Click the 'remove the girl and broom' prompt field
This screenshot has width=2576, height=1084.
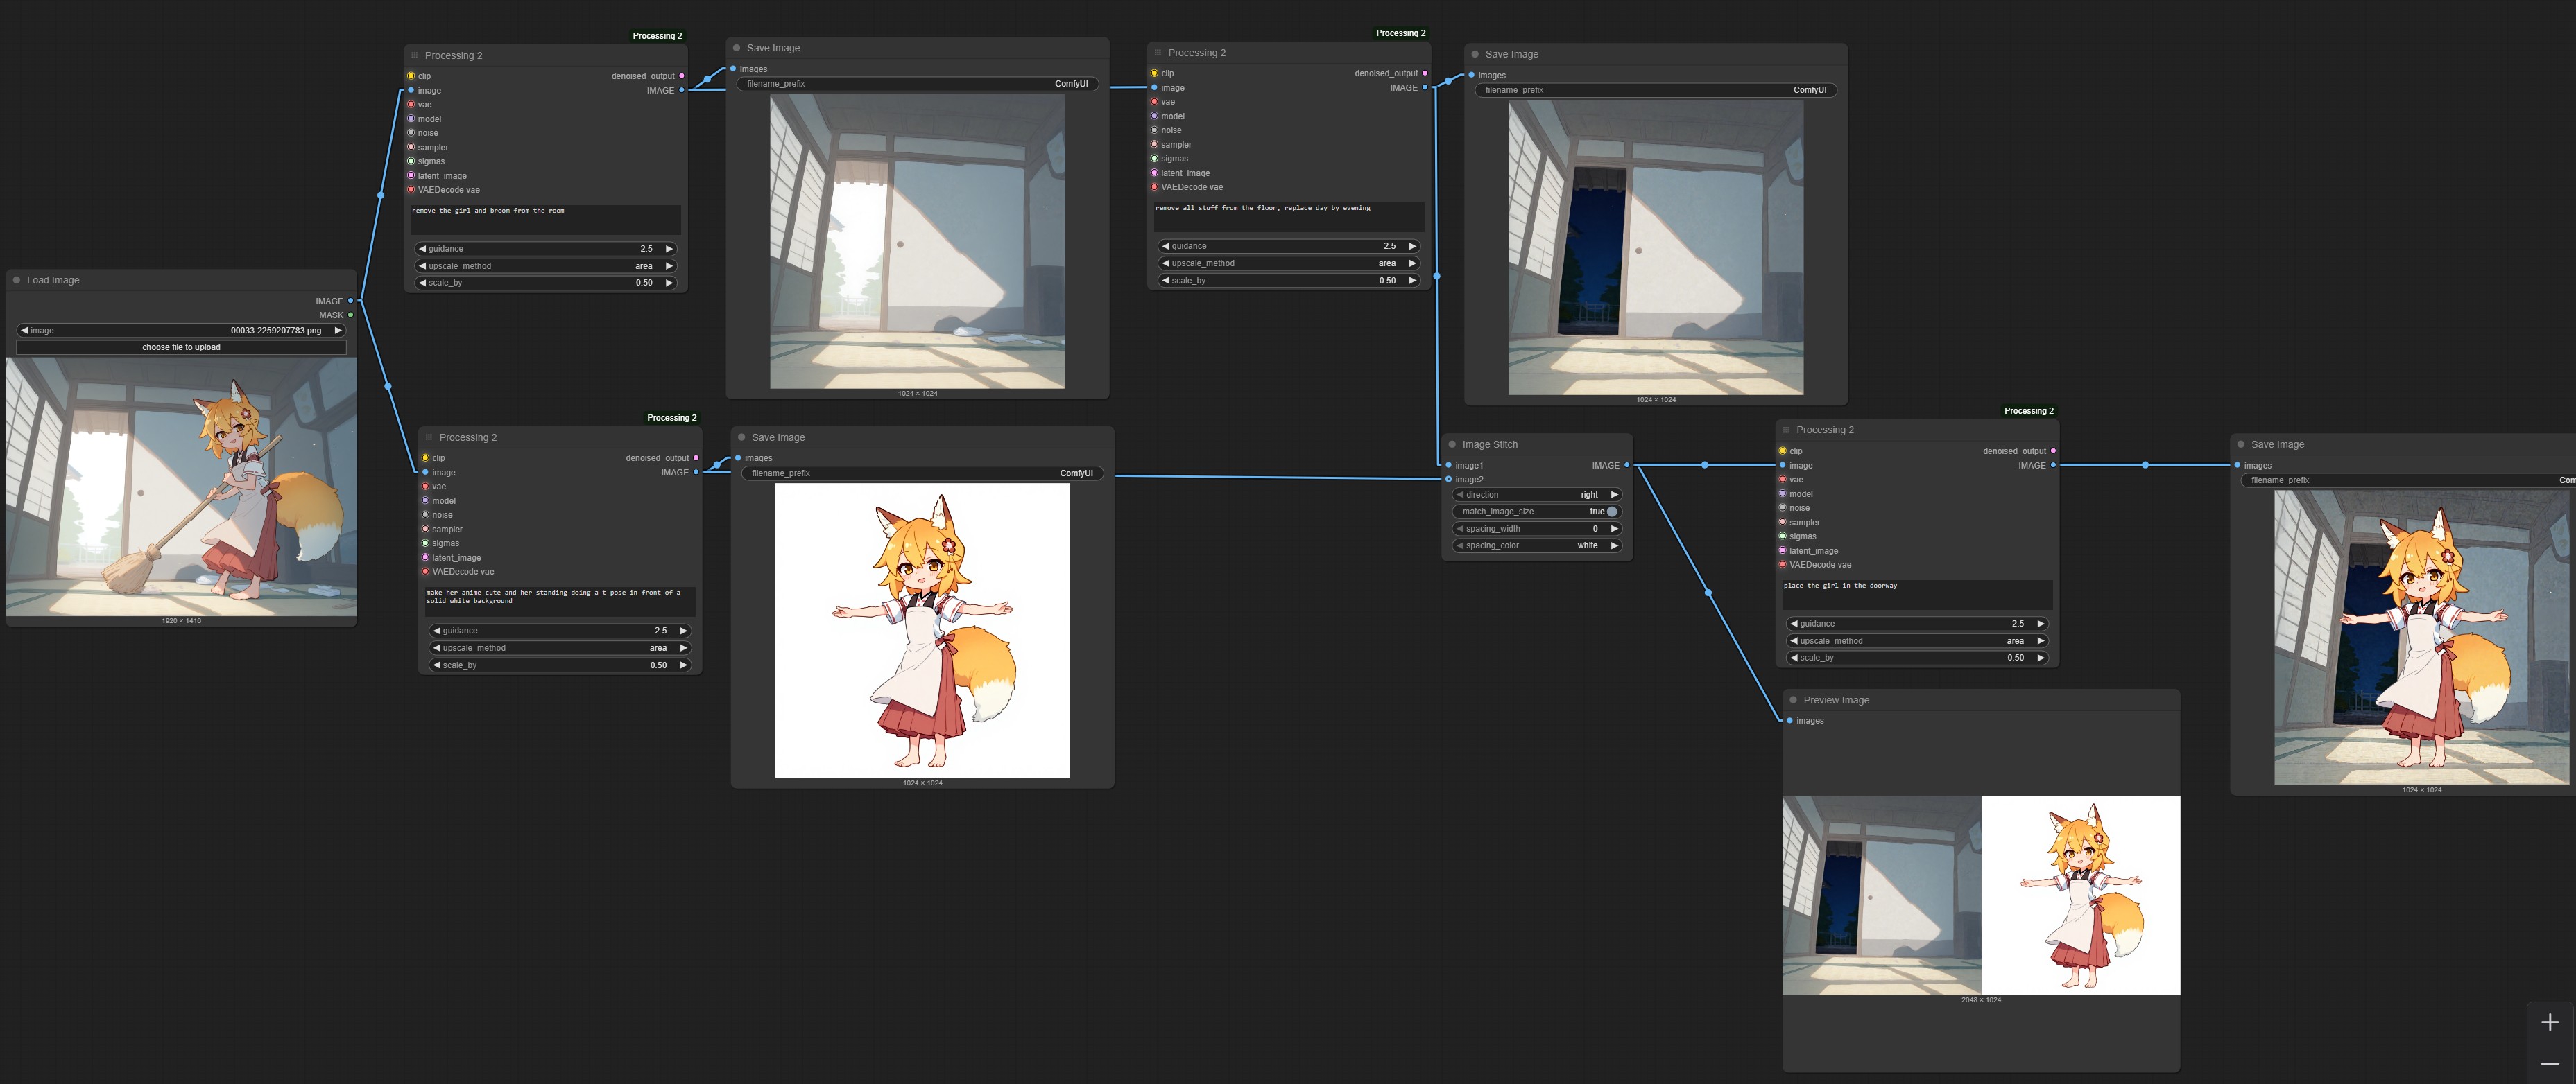coord(545,219)
